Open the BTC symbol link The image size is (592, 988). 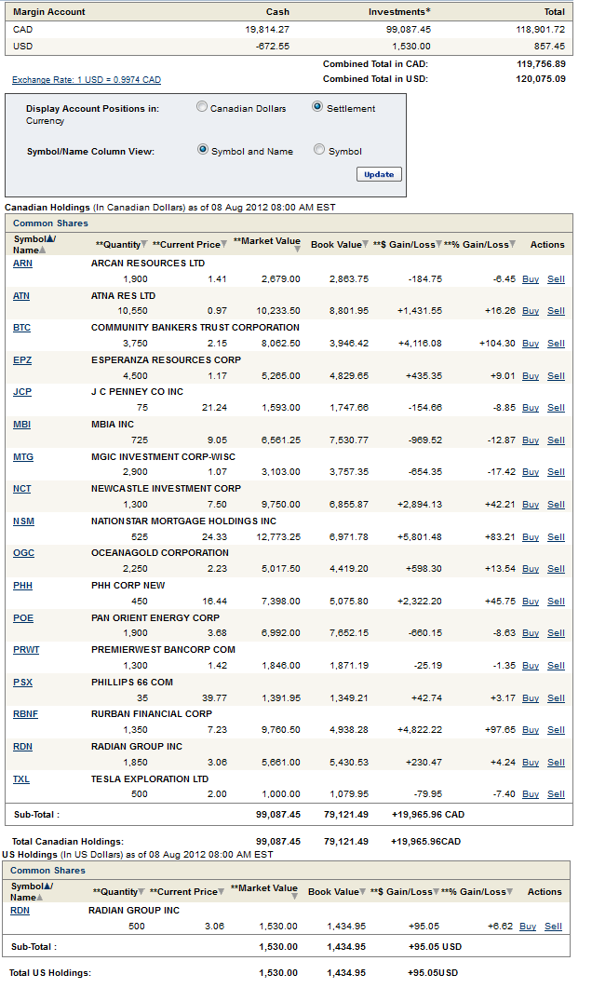click(21, 328)
